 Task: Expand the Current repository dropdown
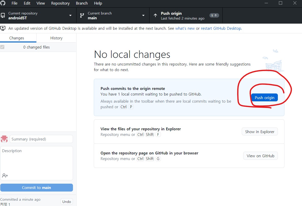(70, 15)
